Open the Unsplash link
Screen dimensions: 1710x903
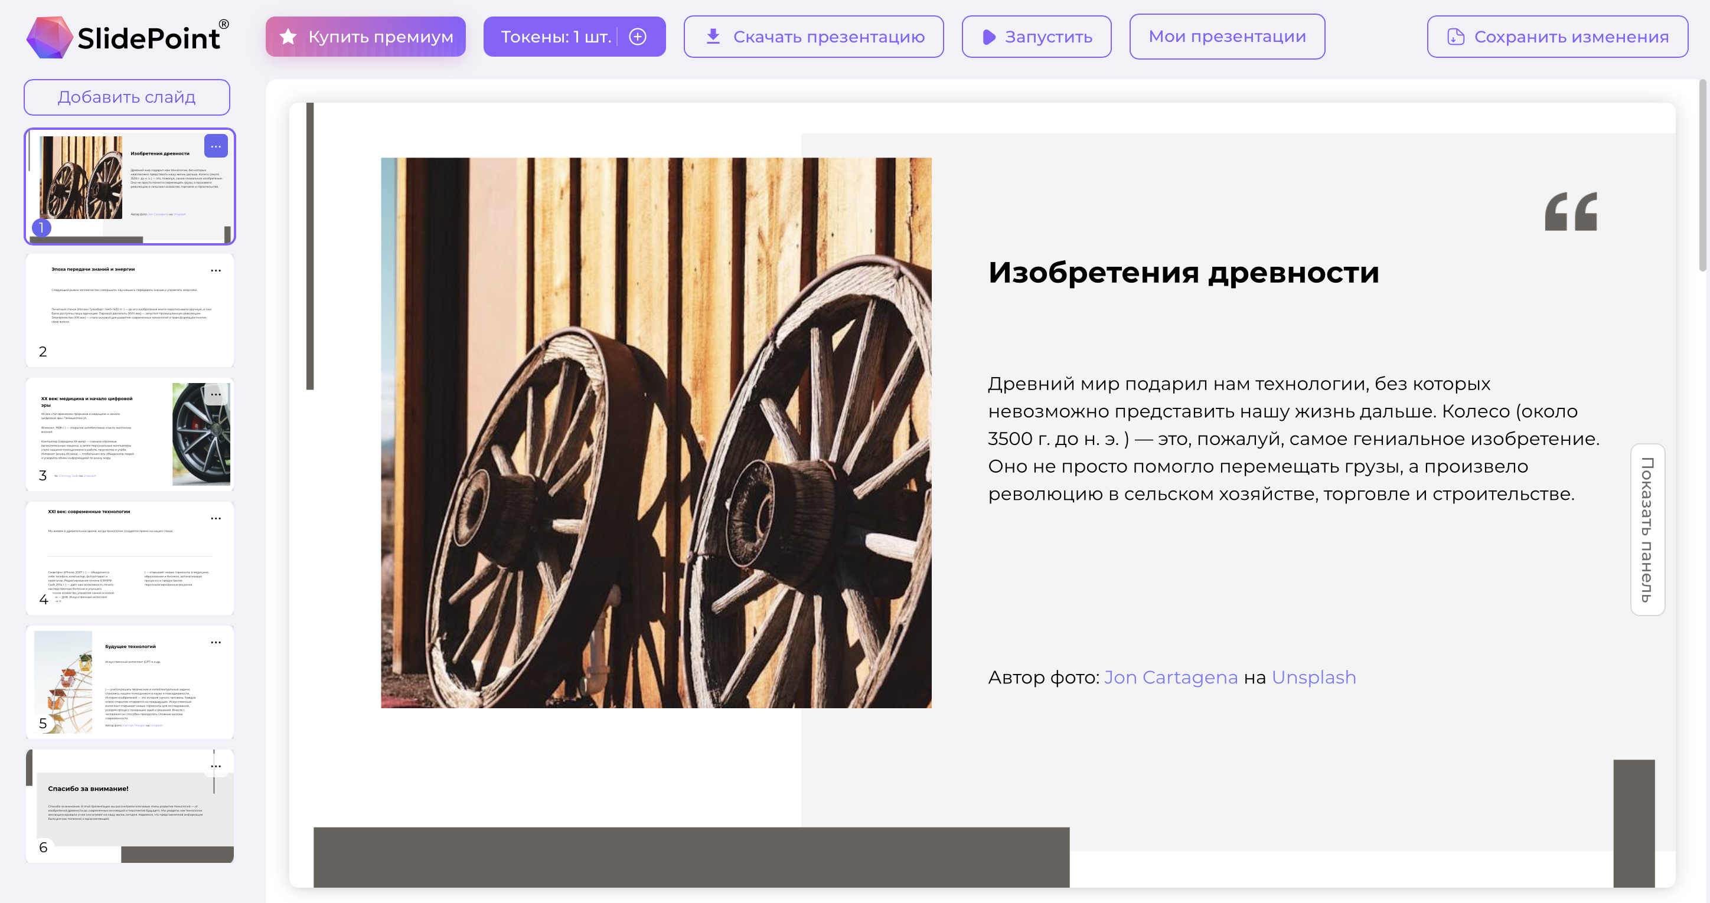(x=1314, y=678)
